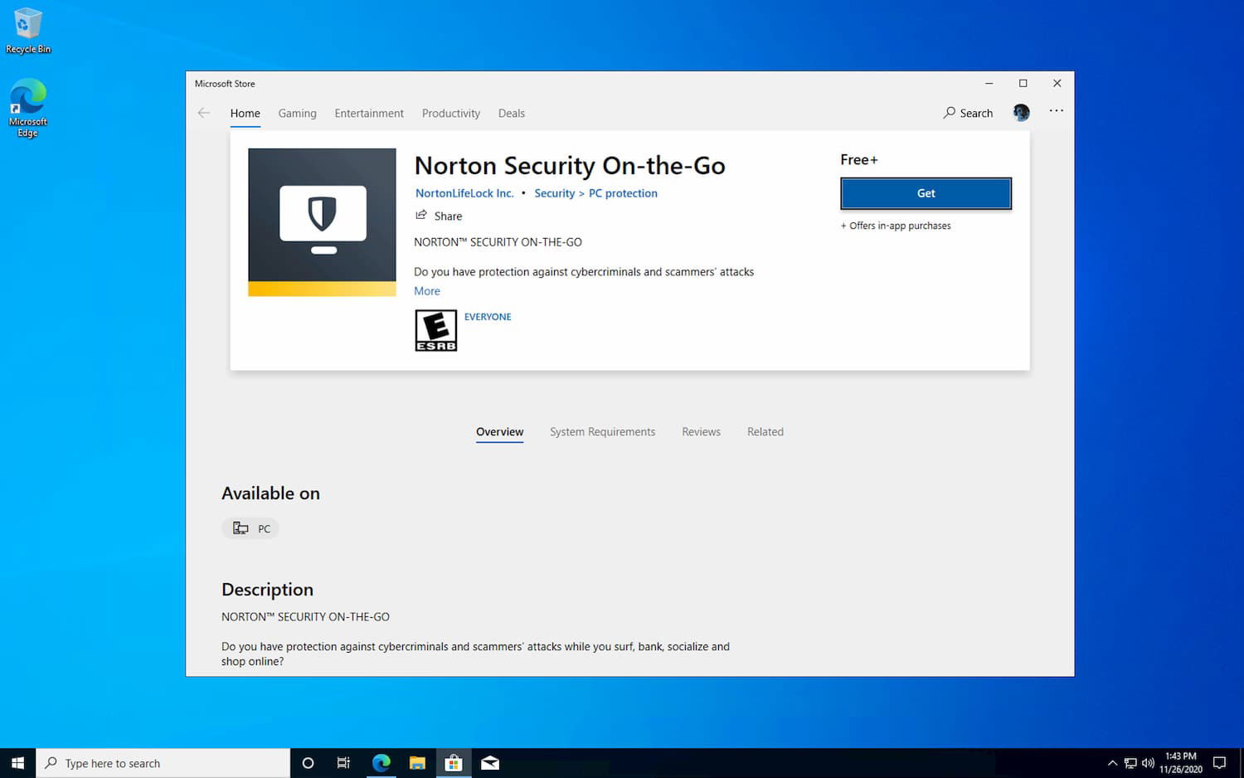1244x778 pixels.
Task: Click the user profile avatar
Action: coord(1020,111)
